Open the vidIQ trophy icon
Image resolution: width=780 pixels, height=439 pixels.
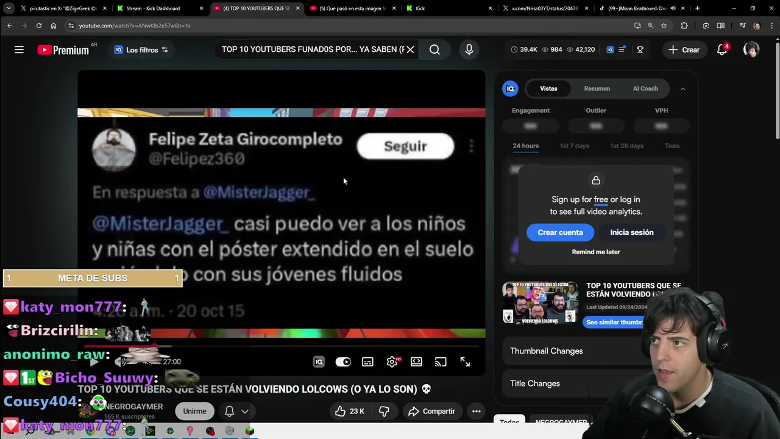(x=640, y=50)
